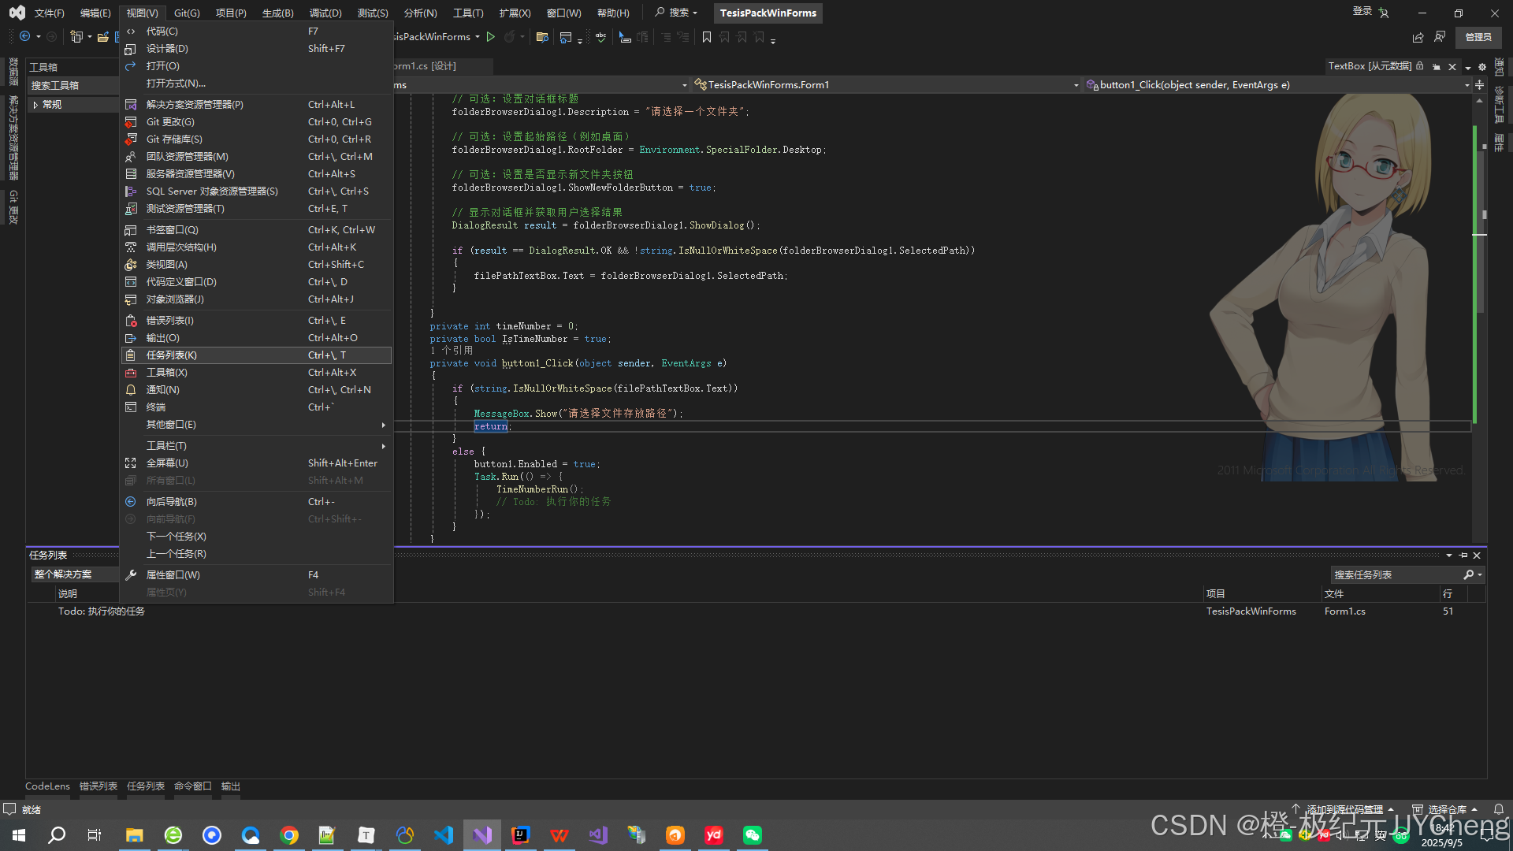Screen dimensions: 1513x851
Task: Switch to the 错误列表 bottom tab
Action: pos(98,786)
